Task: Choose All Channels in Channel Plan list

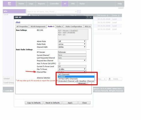Action: (76, 75)
